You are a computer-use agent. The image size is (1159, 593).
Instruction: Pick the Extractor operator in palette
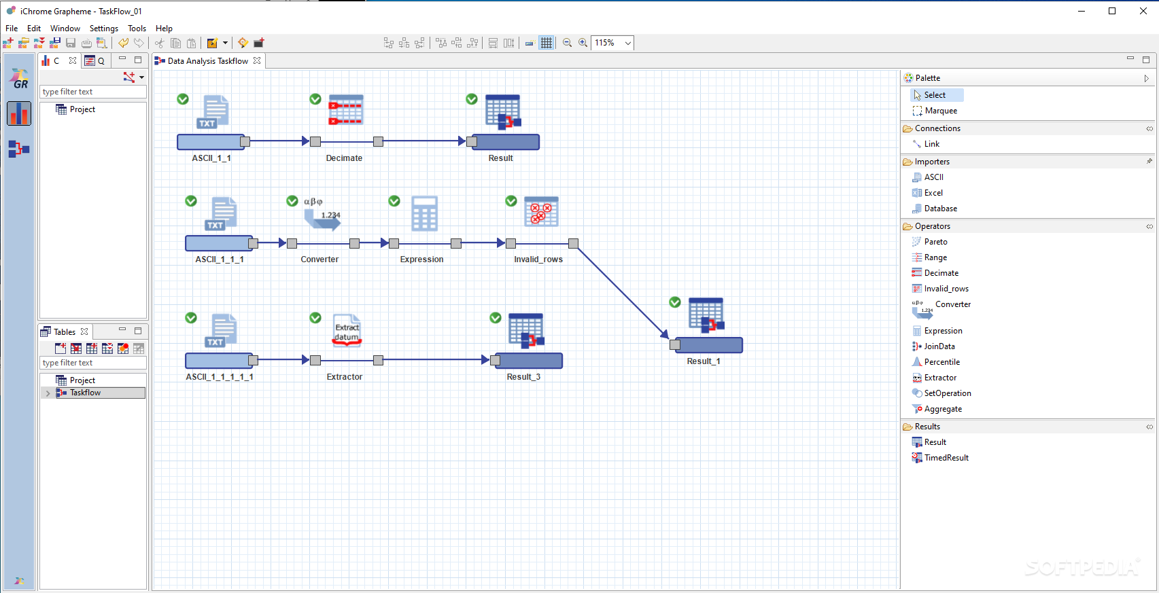pos(935,378)
